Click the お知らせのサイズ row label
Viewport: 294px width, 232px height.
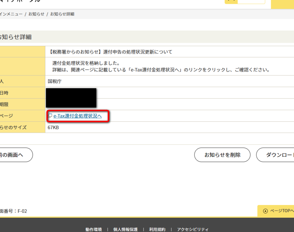(13, 128)
